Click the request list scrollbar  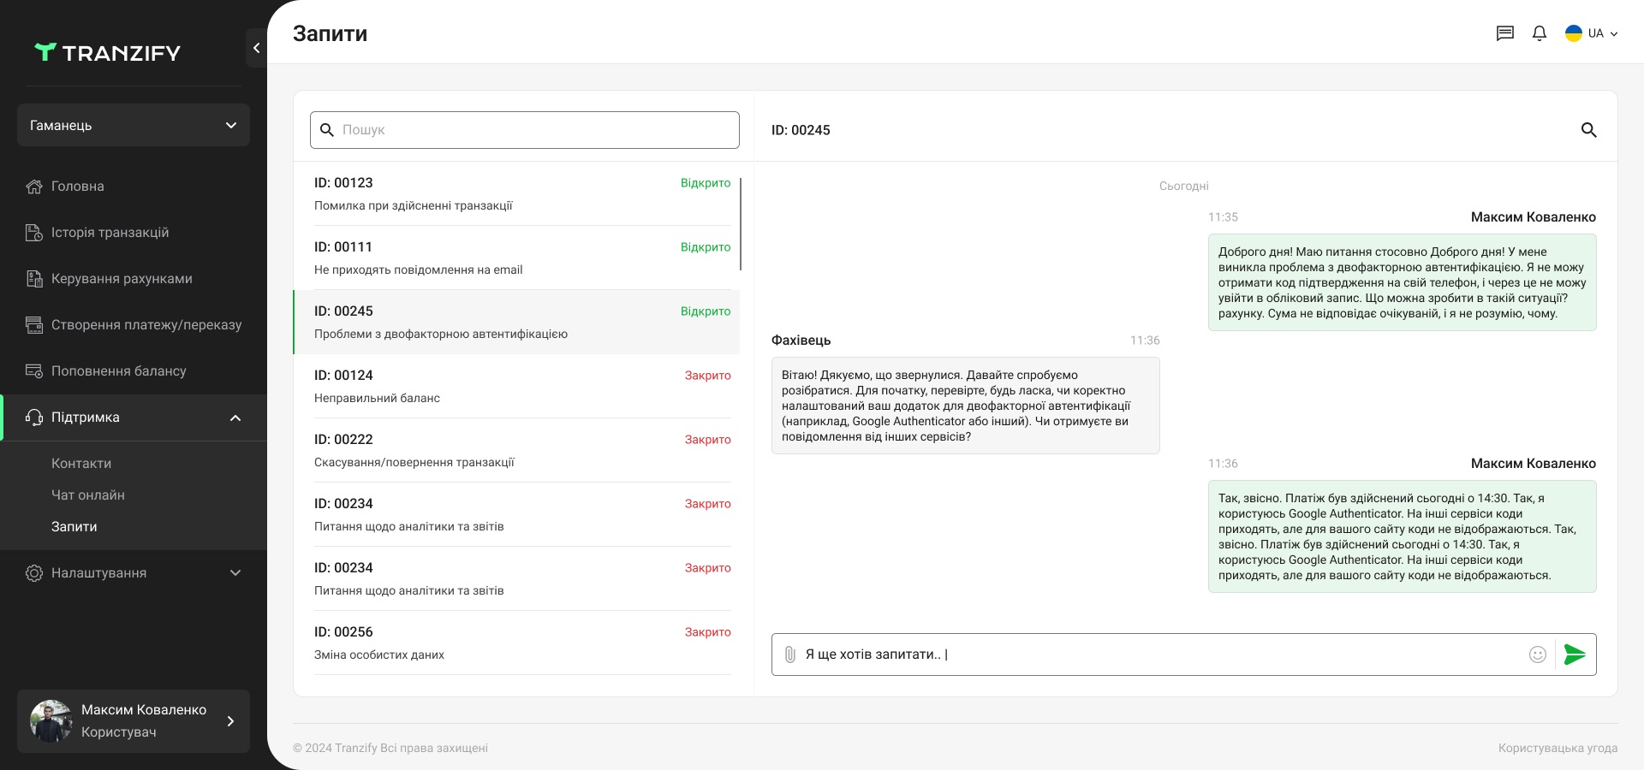coord(741,224)
